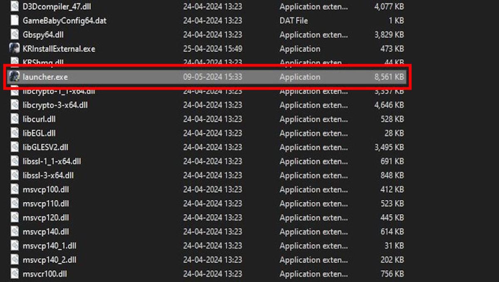Viewport: 499px width, 282px height.
Task: Click the GameBabyConfig64.dat document icon
Action: [14, 20]
